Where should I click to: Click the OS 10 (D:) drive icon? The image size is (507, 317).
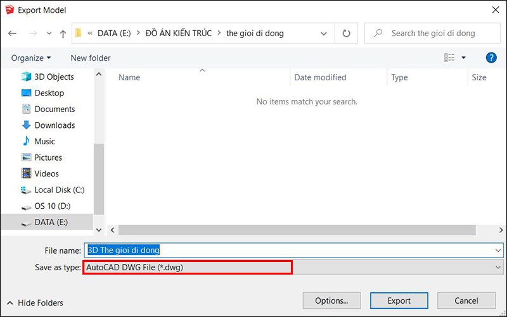[26, 208]
